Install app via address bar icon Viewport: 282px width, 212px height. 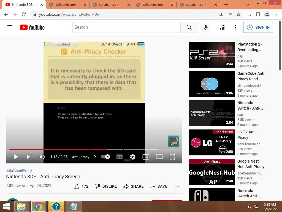pyautogui.click(x=221, y=14)
